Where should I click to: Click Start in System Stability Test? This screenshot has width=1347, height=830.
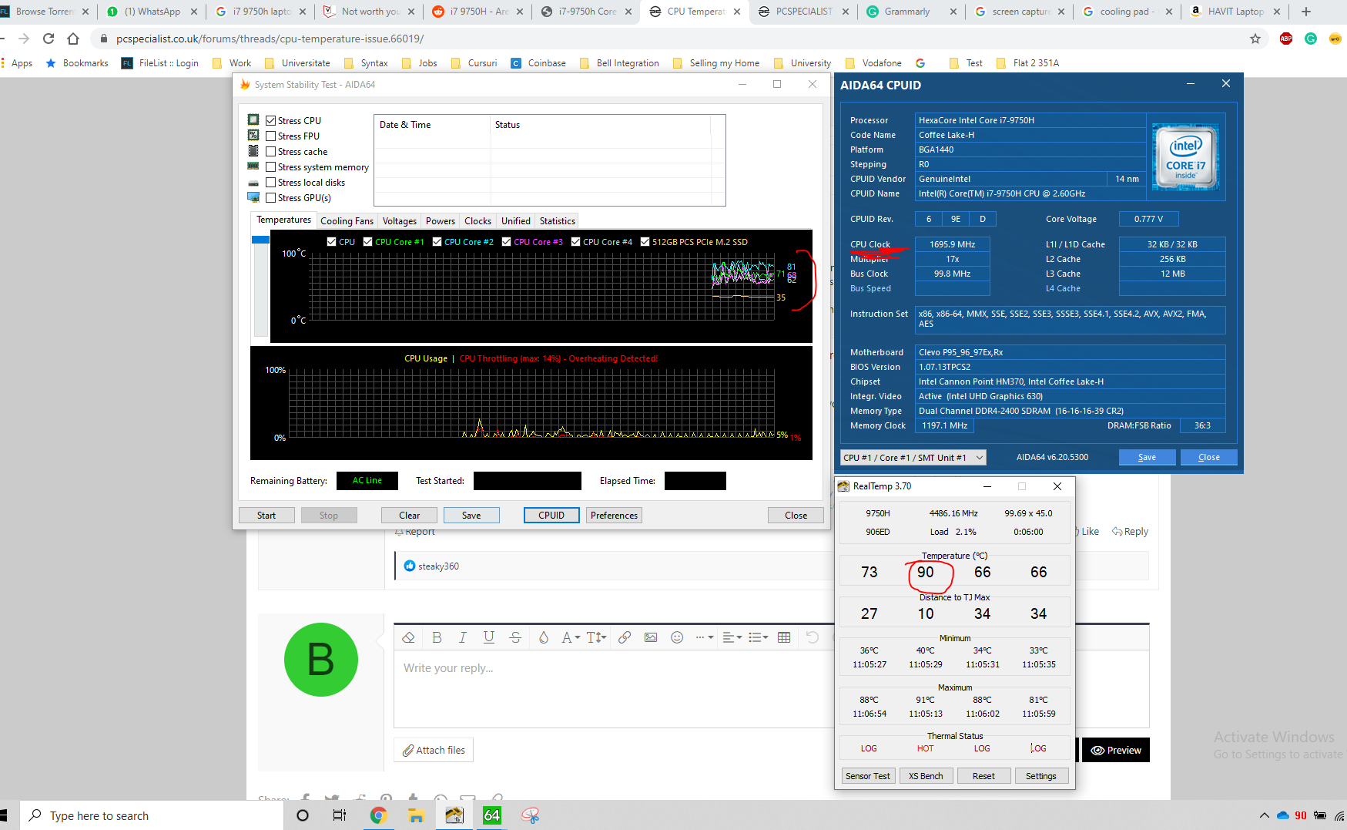pos(266,516)
